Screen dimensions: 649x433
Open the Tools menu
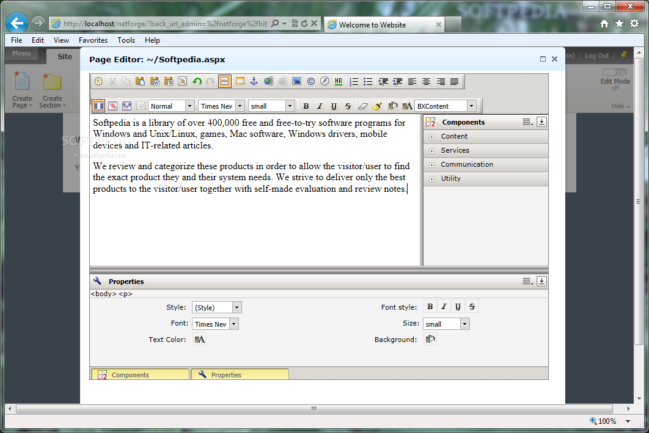point(127,40)
